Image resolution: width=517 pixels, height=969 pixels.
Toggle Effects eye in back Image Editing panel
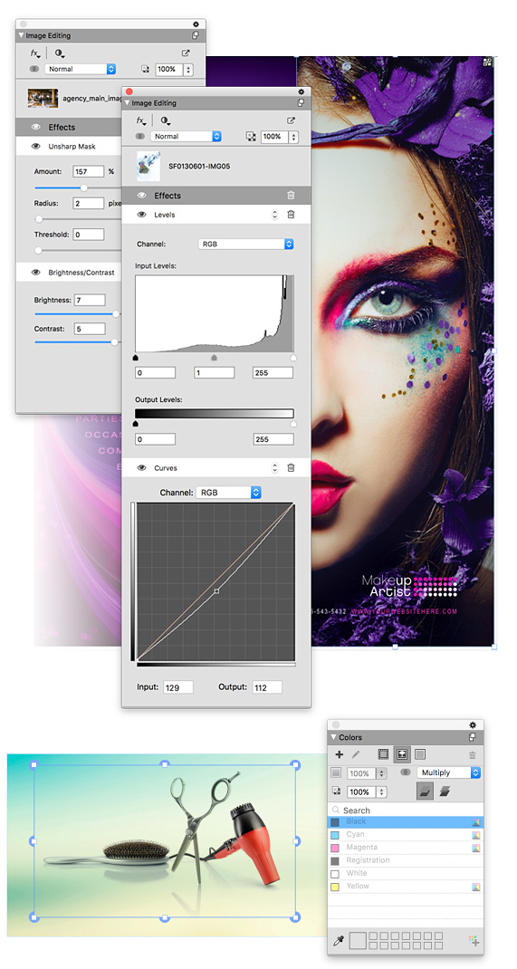click(x=36, y=127)
